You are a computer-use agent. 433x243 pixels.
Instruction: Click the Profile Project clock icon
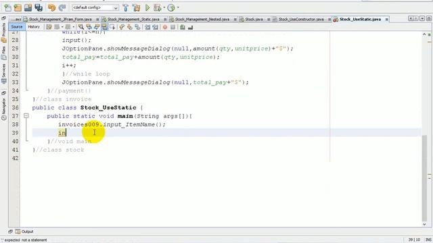171,7
